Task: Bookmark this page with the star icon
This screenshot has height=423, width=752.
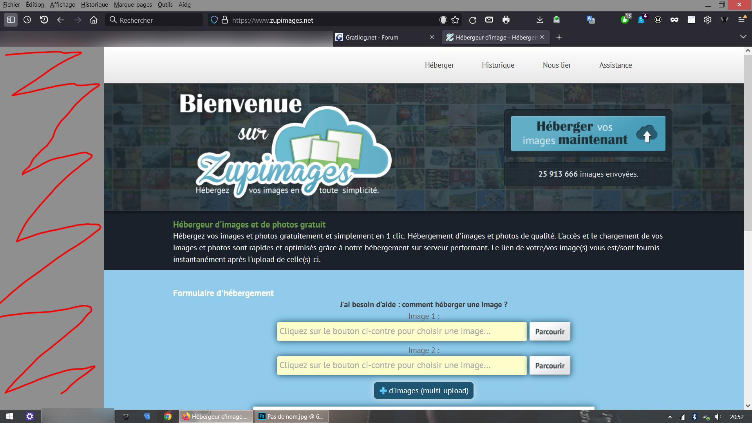Action: (x=455, y=20)
